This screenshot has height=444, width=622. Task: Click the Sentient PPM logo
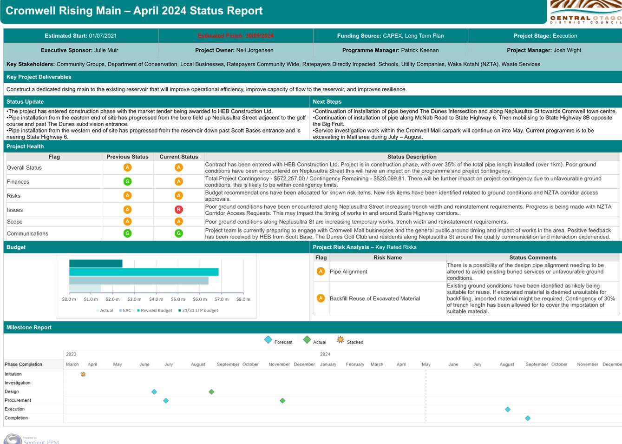(x=32, y=439)
